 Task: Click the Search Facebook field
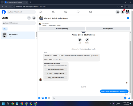pos(21,12)
